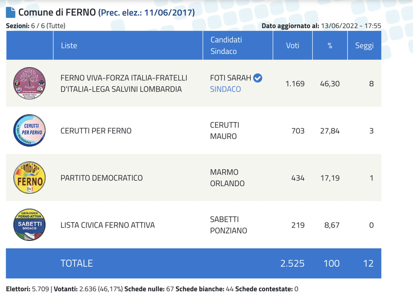This screenshot has height=297, width=413.
Task: Select the LISTA CIVICA FERNO ATTIVA list name
Action: tap(108, 225)
